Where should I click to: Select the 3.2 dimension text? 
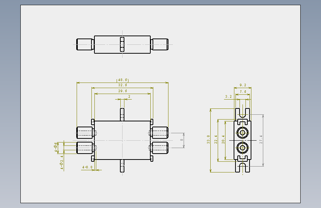(x=228, y=97)
